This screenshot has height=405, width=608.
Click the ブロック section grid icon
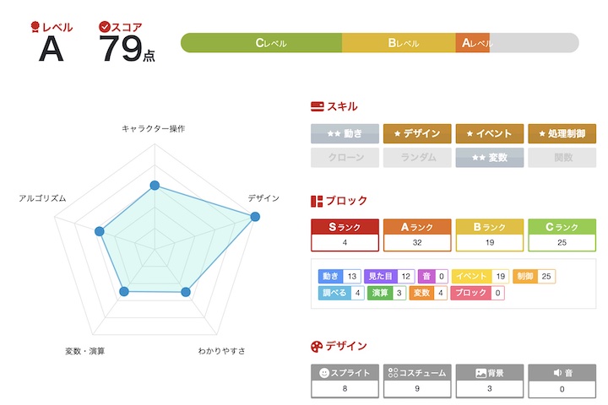pos(318,201)
